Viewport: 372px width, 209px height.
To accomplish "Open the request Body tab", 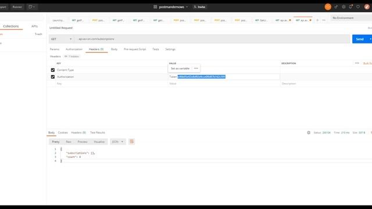I will point(114,49).
